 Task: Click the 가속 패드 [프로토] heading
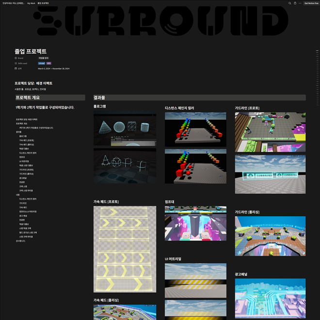[x=106, y=202]
